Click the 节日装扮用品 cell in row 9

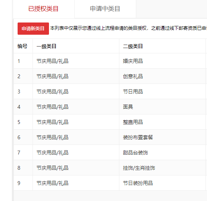point(138,183)
